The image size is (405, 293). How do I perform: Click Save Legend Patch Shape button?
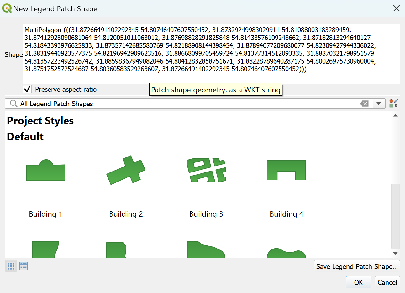click(x=357, y=266)
